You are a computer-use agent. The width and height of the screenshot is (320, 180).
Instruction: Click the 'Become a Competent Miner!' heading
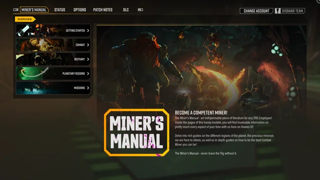click(201, 112)
